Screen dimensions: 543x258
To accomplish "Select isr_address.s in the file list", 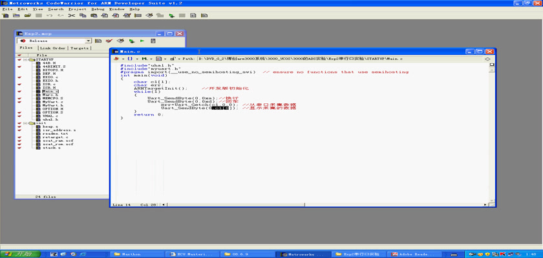I will click(59, 130).
